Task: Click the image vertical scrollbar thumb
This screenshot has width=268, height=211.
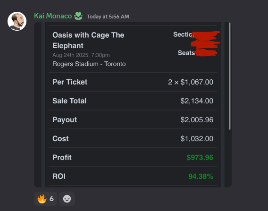Action: click(230, 76)
